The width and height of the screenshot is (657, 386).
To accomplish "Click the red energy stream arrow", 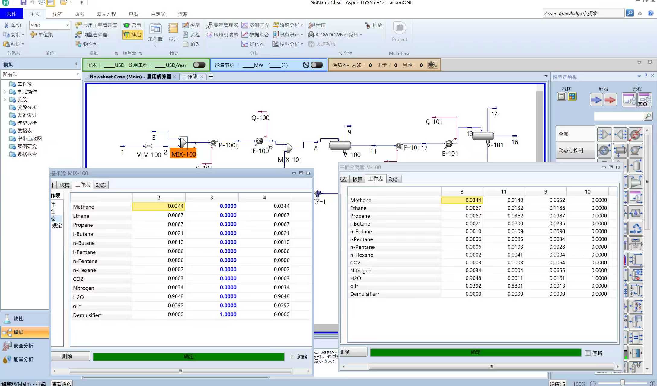I will 610,100.
